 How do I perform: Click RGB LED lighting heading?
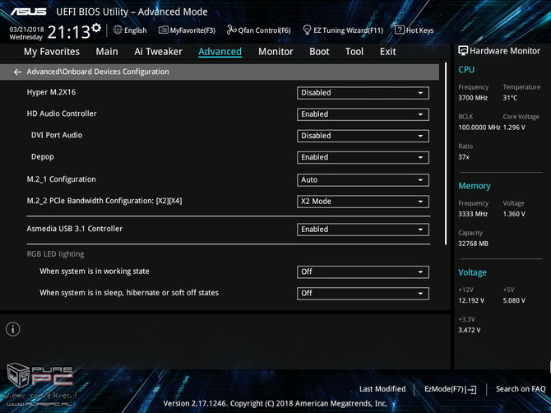pos(56,253)
